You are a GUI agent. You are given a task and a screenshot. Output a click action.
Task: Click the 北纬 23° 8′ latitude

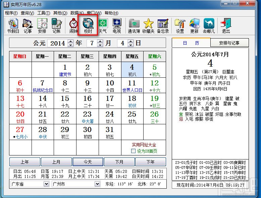pos(149,184)
